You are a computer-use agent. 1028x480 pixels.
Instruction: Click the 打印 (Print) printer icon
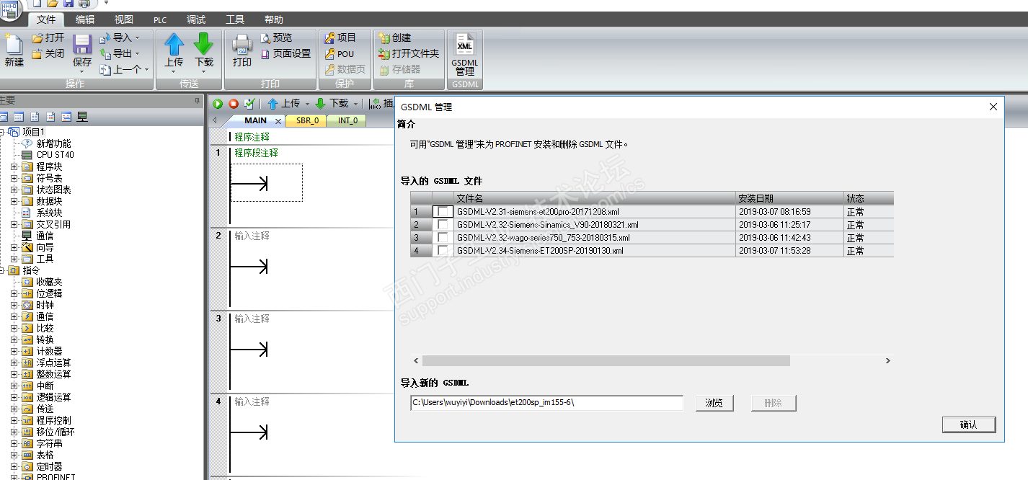[x=242, y=45]
